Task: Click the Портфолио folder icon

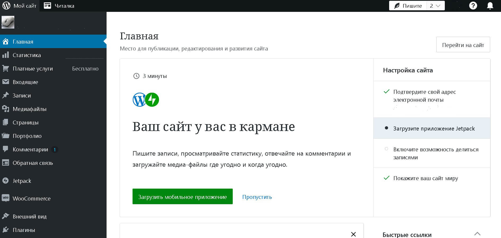Action: (6, 136)
